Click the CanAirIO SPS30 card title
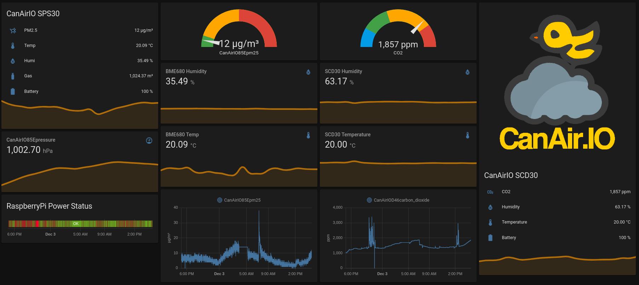Image resolution: width=639 pixels, height=285 pixels. click(33, 14)
